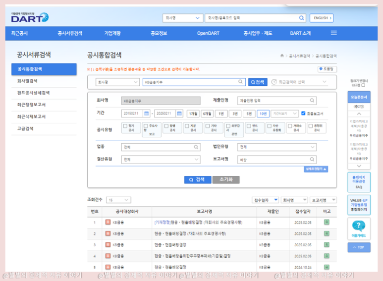Click magnifier icon inside KB금융지주 search box
The image size is (383, 281).
240,82
